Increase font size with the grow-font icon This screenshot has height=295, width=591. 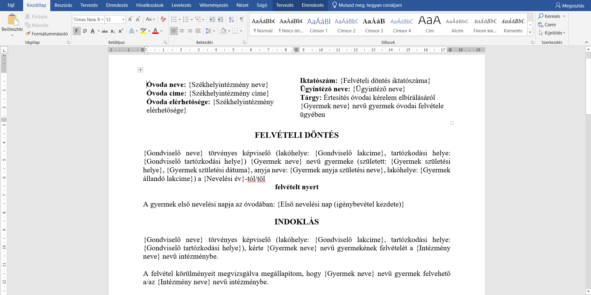[130, 19]
